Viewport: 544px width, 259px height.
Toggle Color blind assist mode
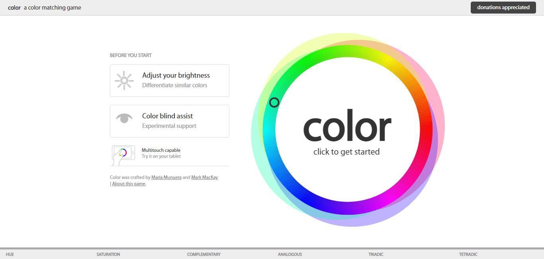pyautogui.click(x=169, y=121)
